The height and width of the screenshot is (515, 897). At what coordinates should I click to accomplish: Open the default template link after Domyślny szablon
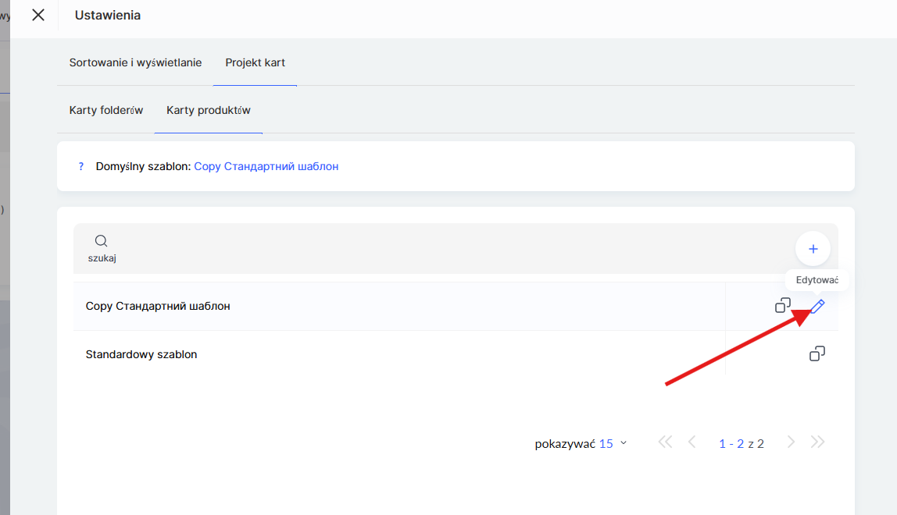[x=266, y=166]
